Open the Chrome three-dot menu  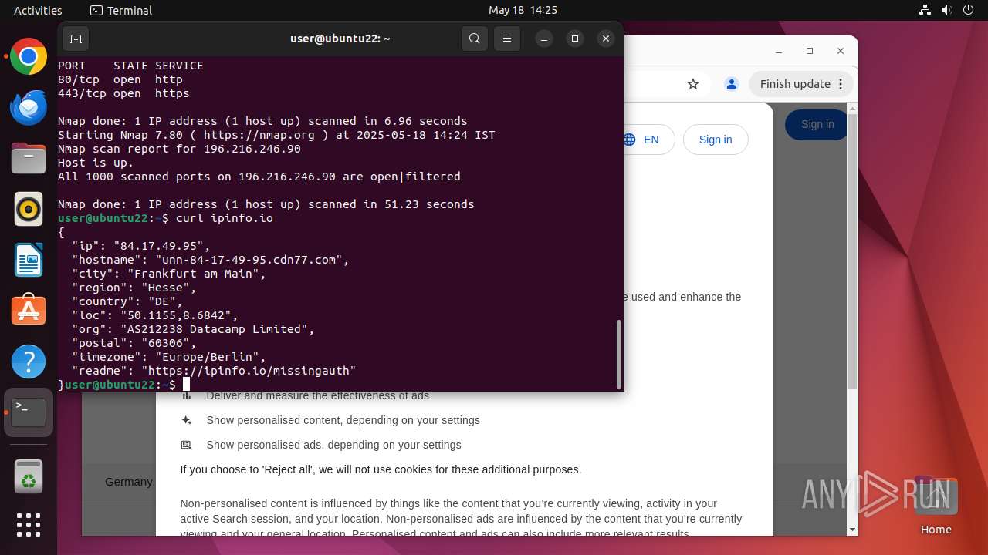841,84
